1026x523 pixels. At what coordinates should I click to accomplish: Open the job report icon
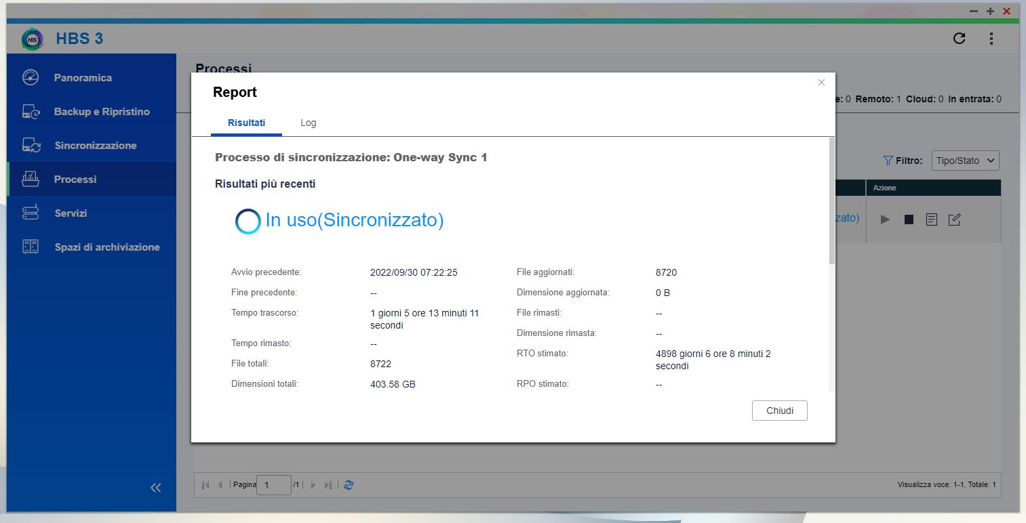pyautogui.click(x=932, y=219)
